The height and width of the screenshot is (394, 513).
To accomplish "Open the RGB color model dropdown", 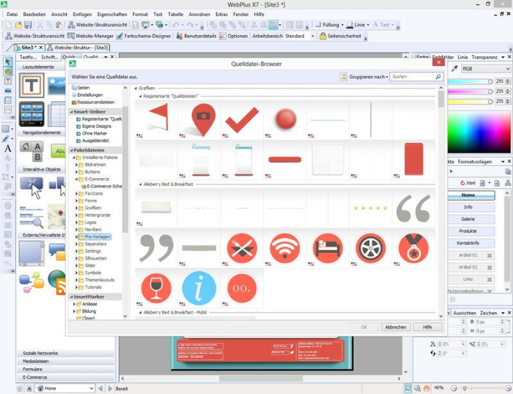I will click(x=485, y=69).
